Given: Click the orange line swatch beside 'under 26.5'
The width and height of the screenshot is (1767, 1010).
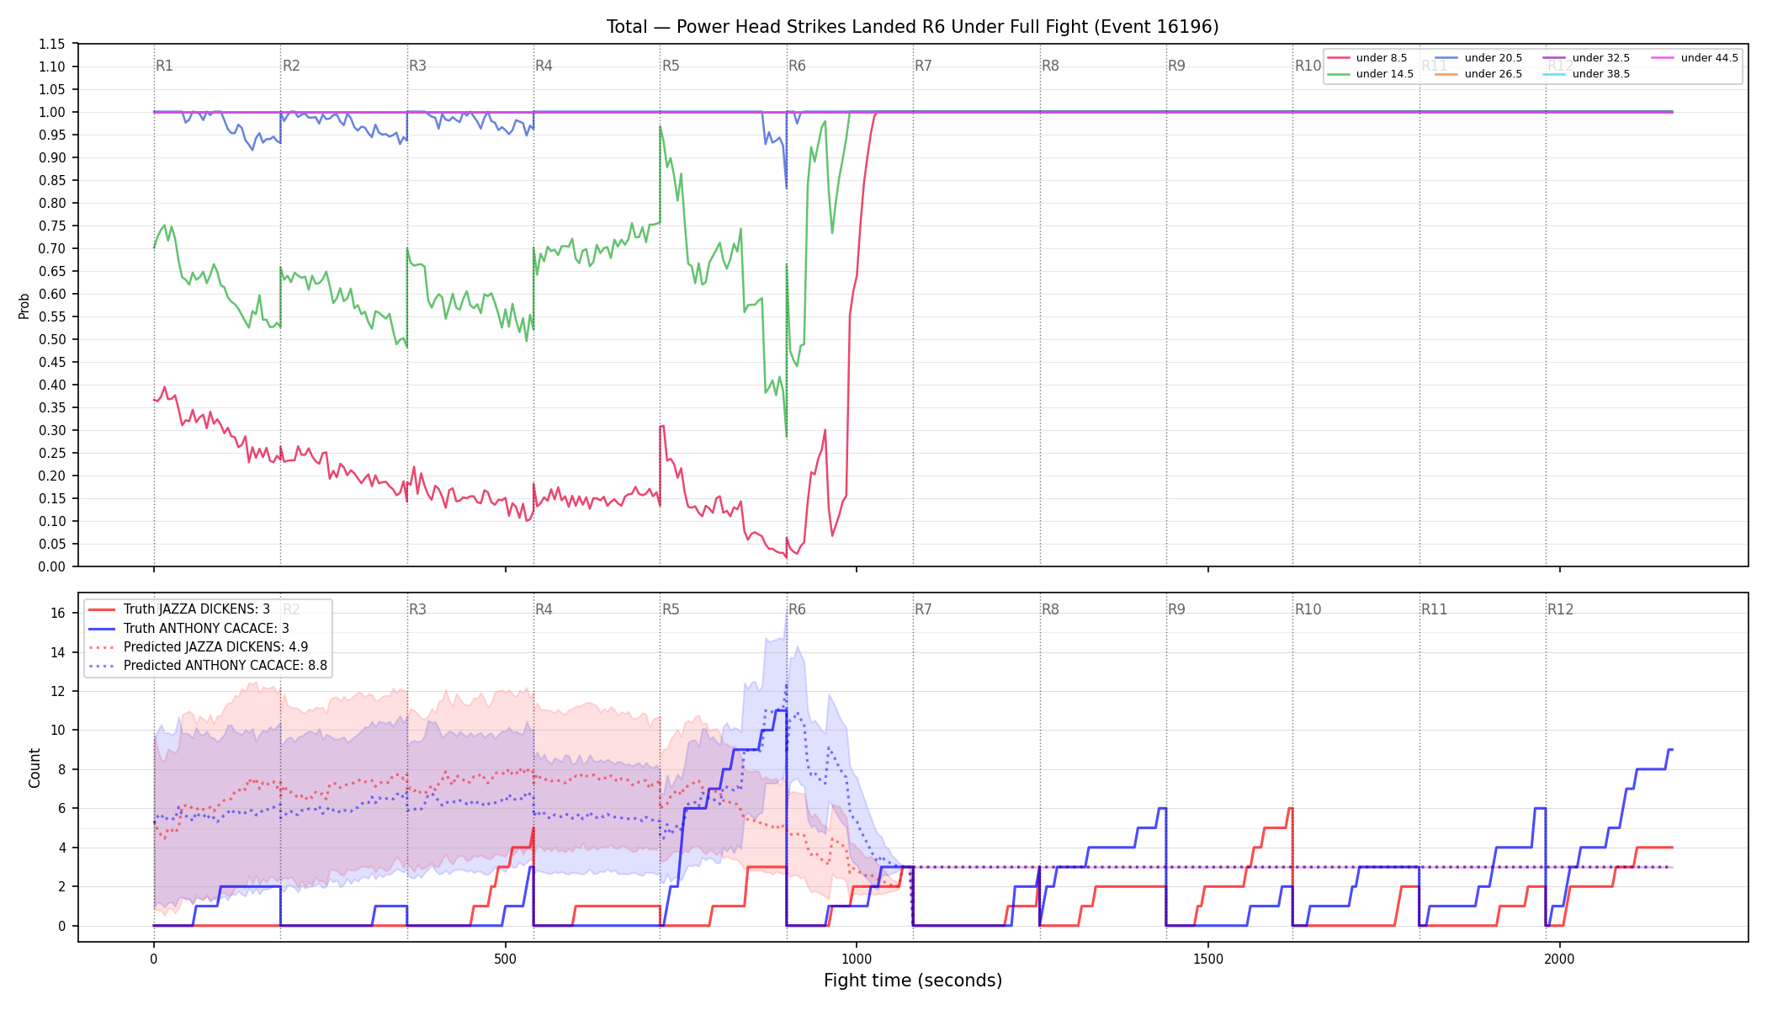Looking at the screenshot, I should click(1447, 74).
